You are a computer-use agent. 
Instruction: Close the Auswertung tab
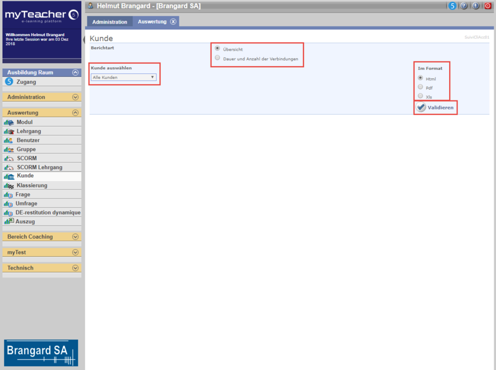click(x=173, y=22)
